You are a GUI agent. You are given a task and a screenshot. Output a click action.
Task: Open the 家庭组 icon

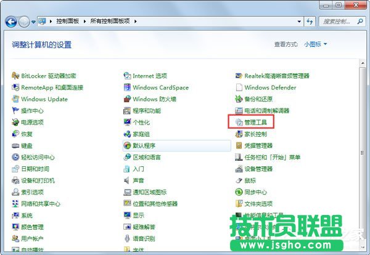point(127,134)
